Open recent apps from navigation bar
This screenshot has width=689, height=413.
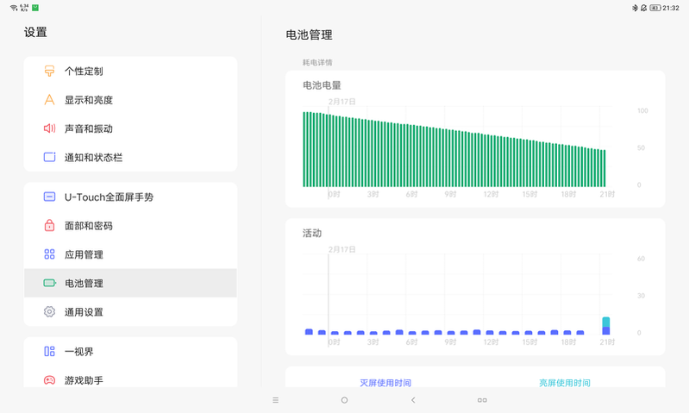tap(482, 400)
